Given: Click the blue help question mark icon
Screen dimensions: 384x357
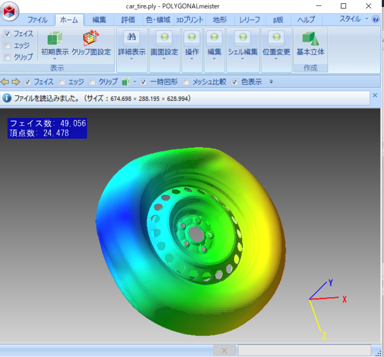Looking at the screenshot, I should [376, 19].
